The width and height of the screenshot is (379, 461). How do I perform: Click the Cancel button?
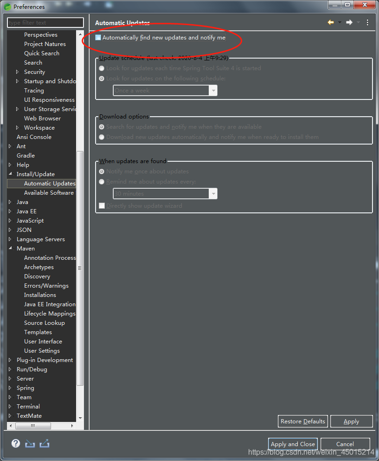click(345, 444)
